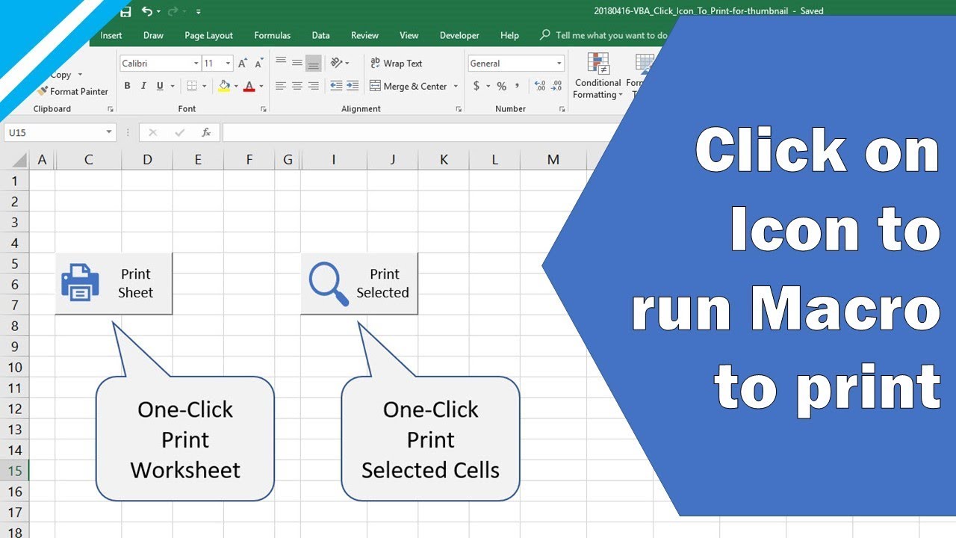Click the Print Selected macro button

(x=359, y=284)
